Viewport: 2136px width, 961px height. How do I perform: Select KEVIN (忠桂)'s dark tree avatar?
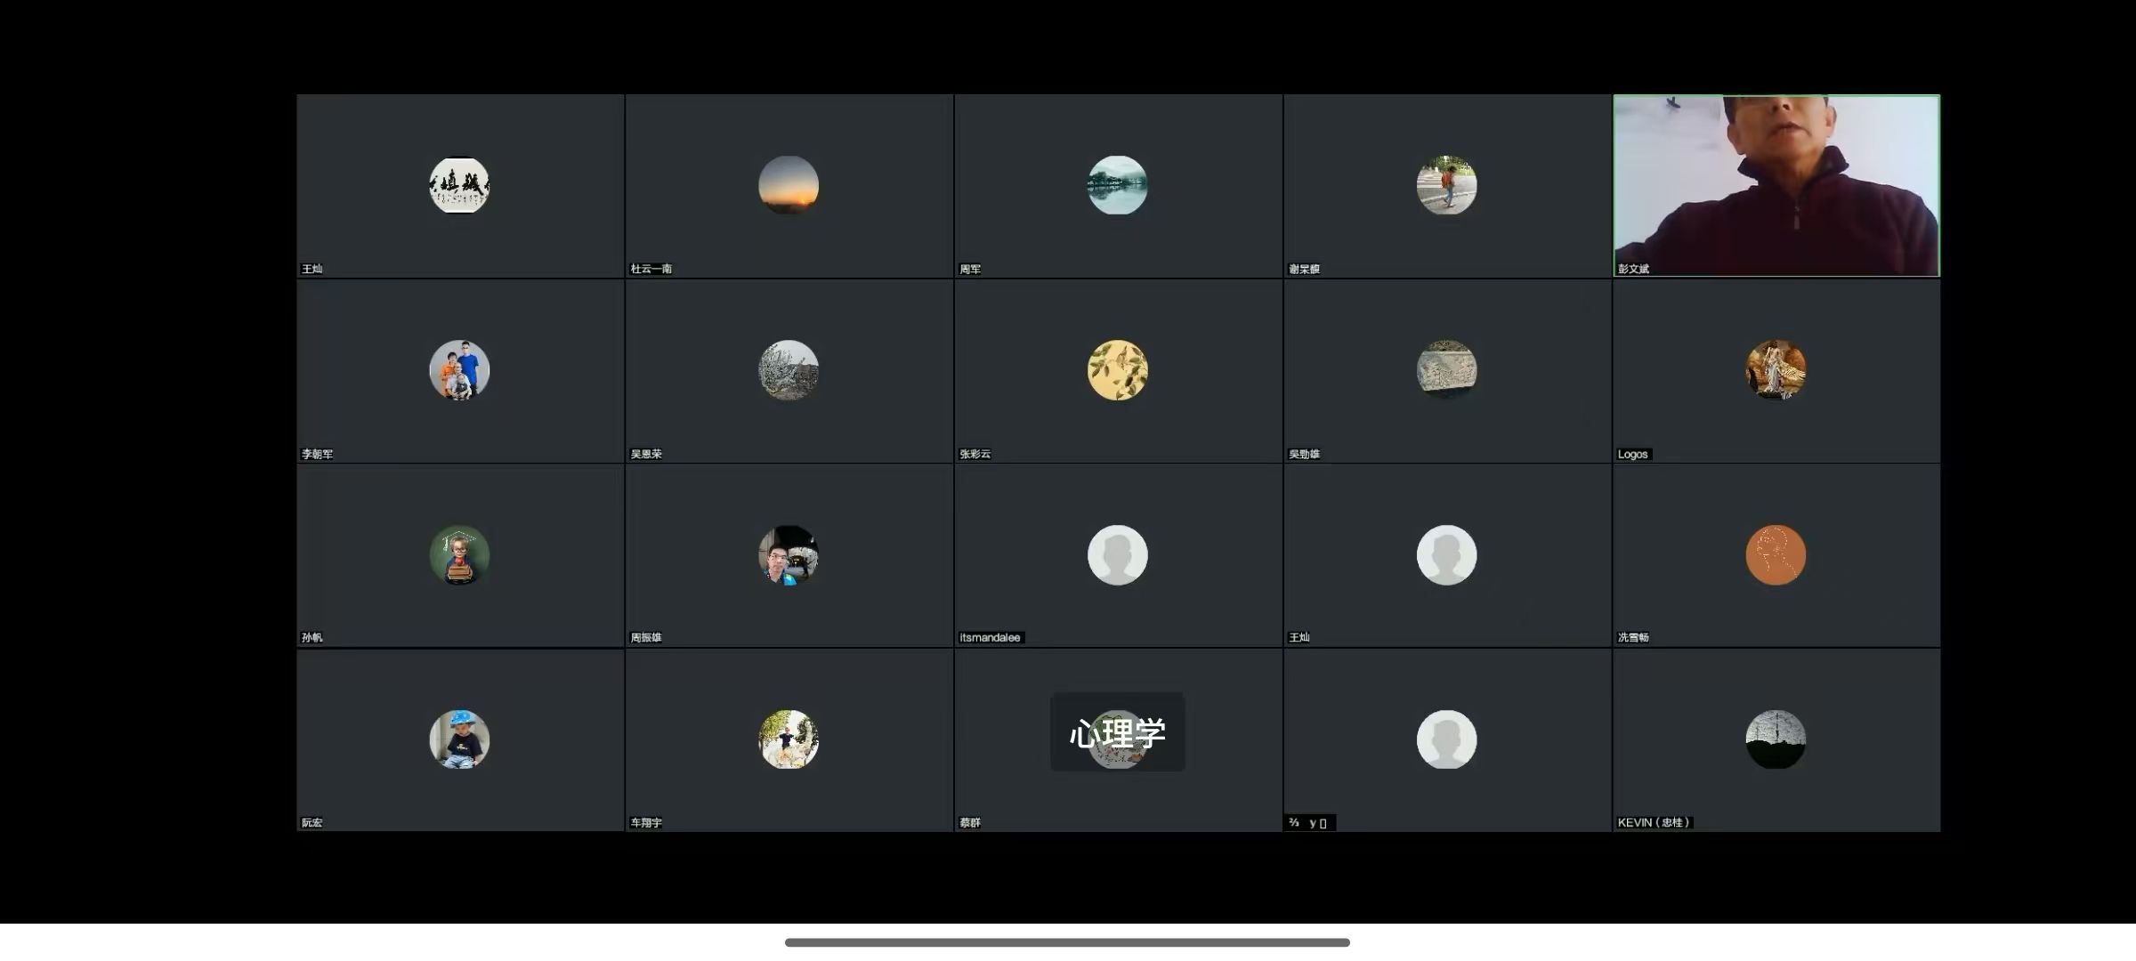(1776, 739)
